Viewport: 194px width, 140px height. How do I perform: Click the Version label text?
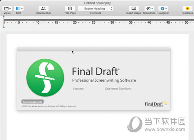click(78, 89)
